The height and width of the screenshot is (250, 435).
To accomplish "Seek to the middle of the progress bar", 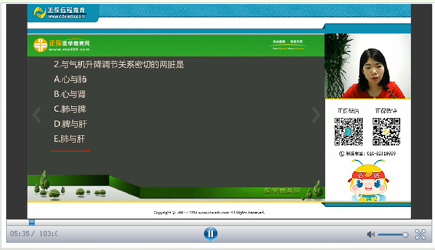I will pos(219,222).
